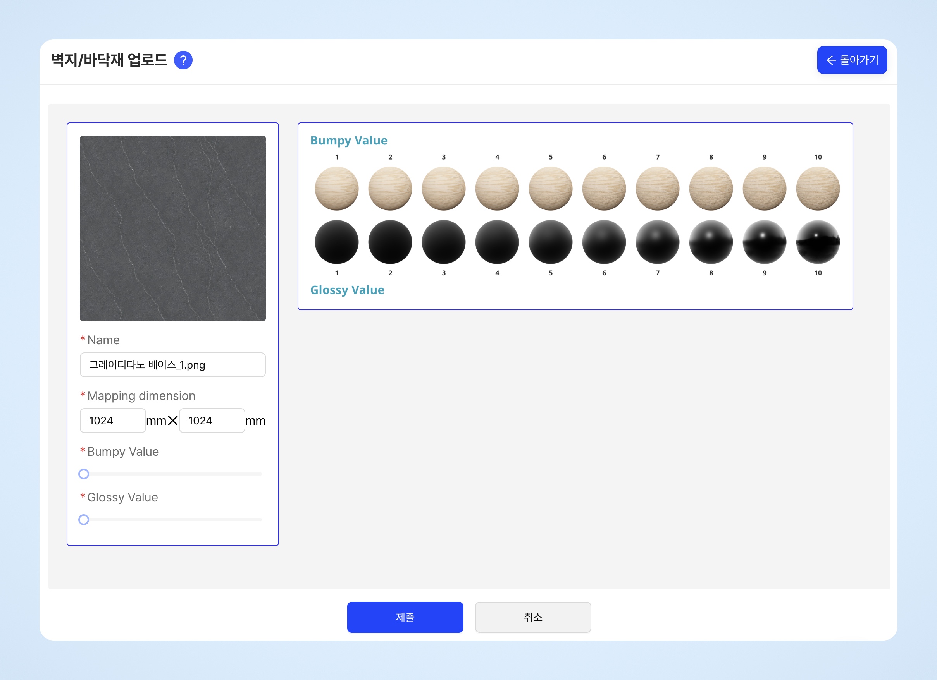Click wood sphere for bumpy value 1

(337, 188)
